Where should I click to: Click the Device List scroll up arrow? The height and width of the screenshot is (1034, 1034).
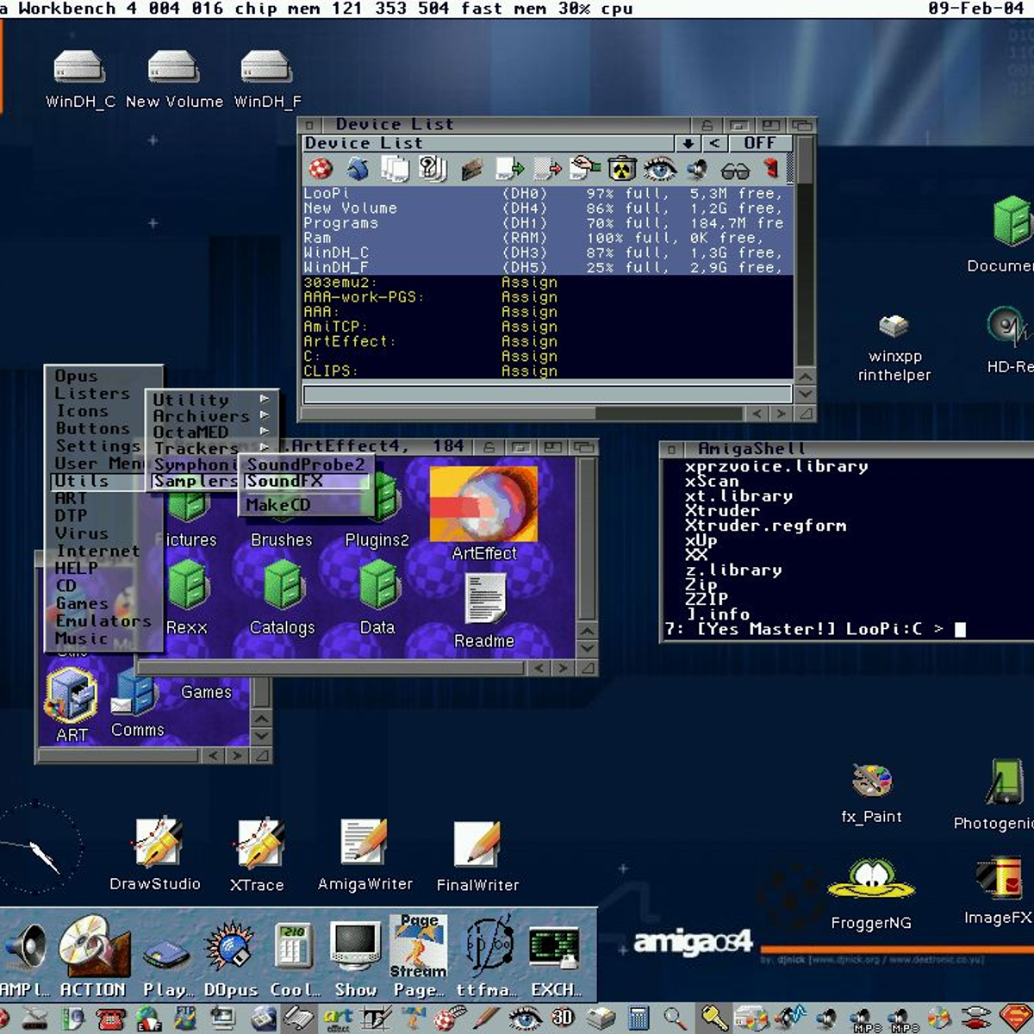pos(805,377)
